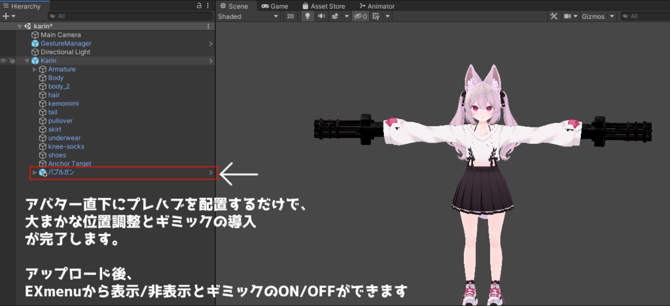
Task: Select Directional Light in the hierarchy
Action: [65, 52]
